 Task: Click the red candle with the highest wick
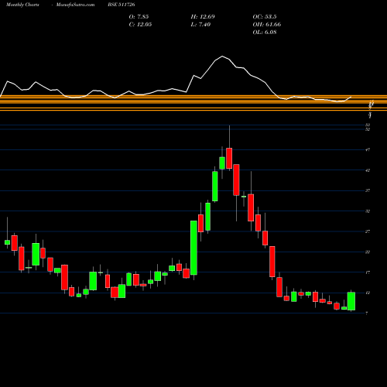coord(229,158)
